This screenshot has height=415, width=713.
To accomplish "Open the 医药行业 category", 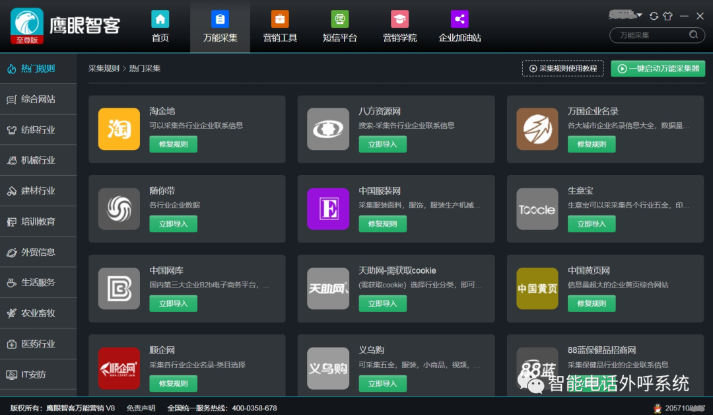I will click(x=38, y=344).
